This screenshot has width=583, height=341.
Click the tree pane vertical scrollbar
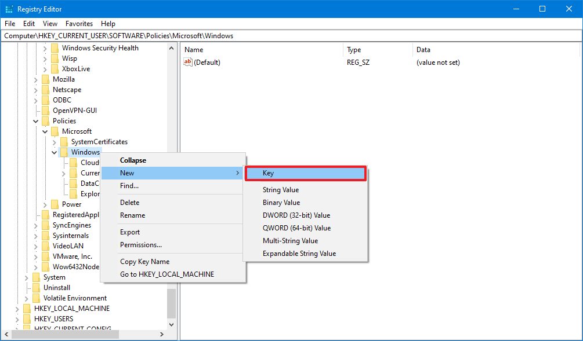[172, 174]
